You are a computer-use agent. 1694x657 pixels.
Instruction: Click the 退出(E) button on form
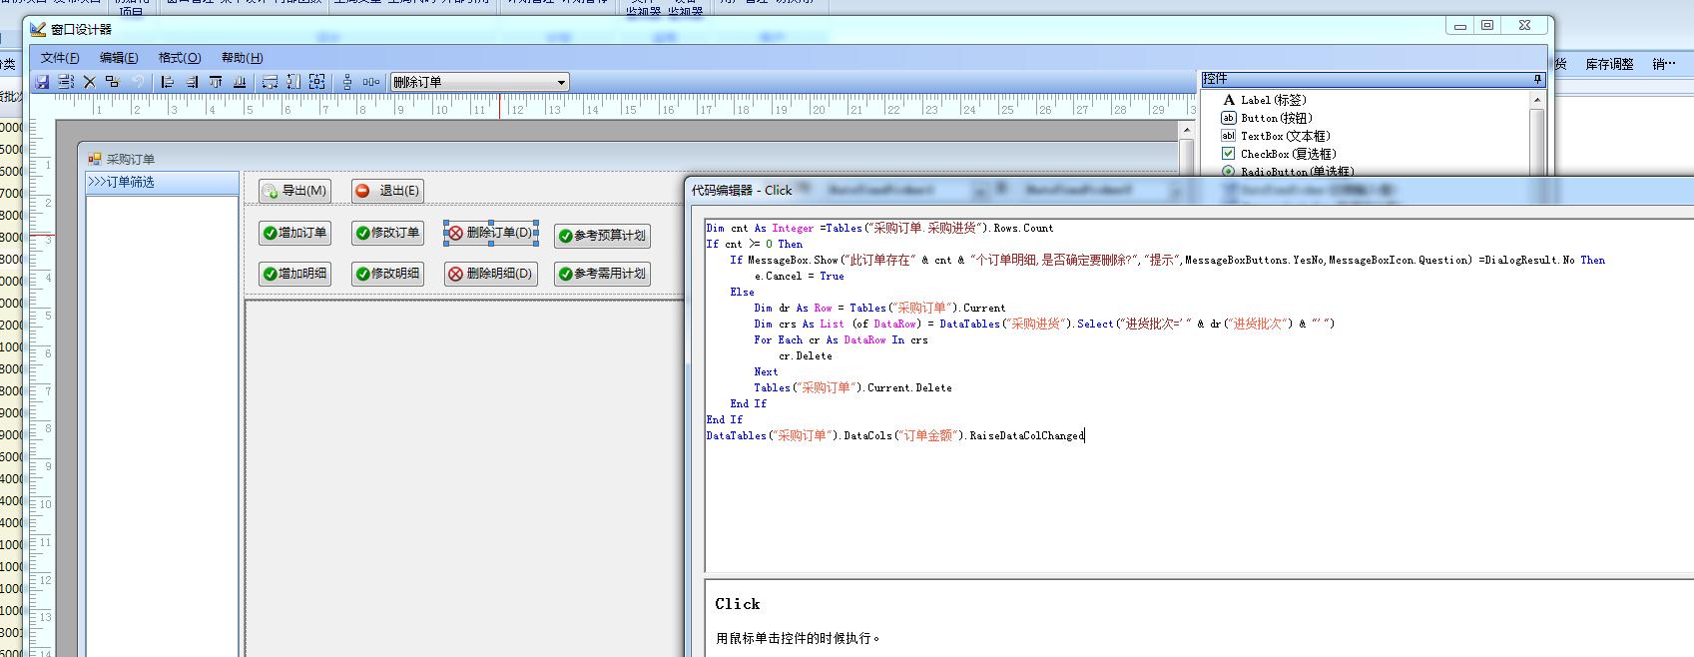[x=387, y=191]
